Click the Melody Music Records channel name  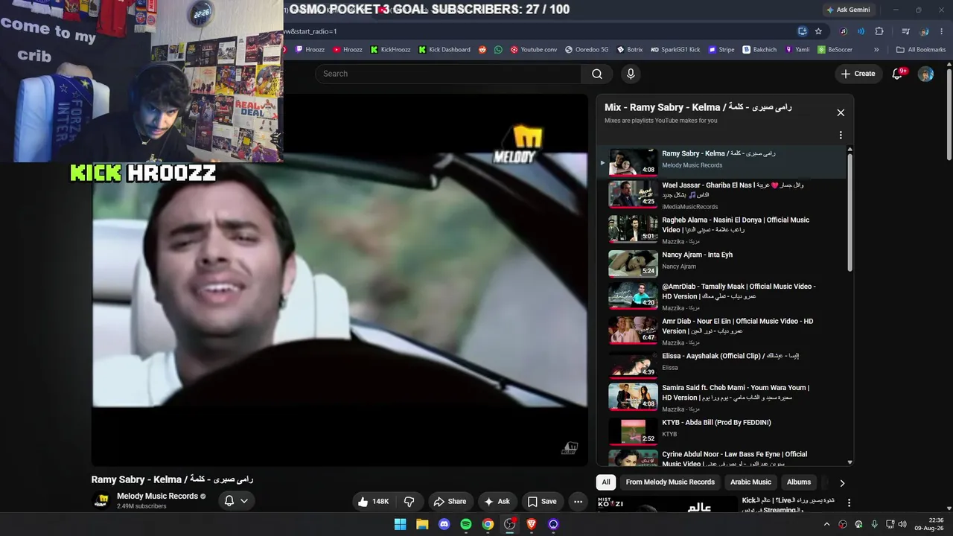click(x=157, y=497)
